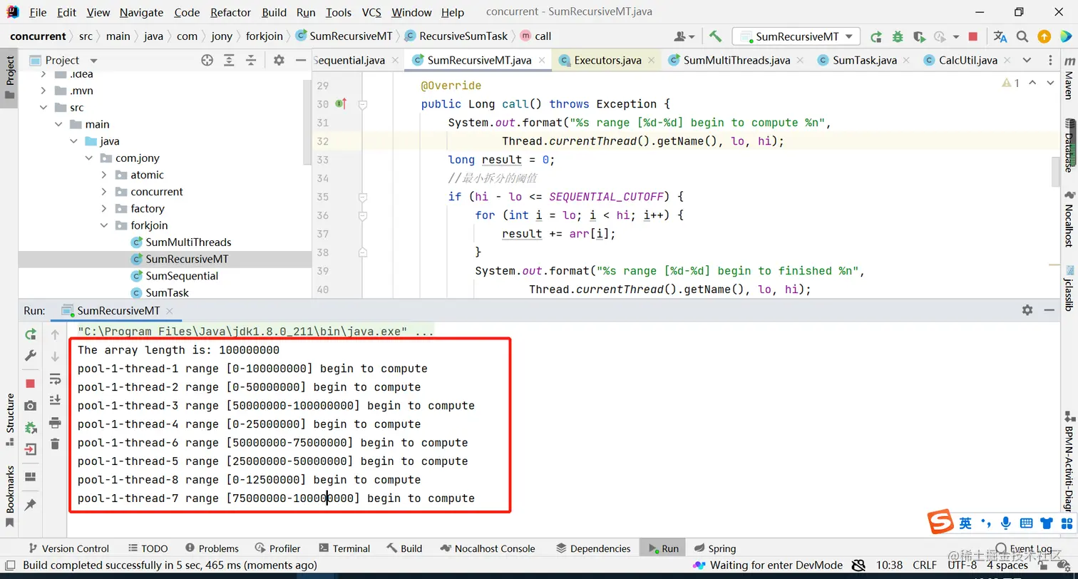Image resolution: width=1078 pixels, height=579 pixels.
Task: Click Scroll to End icon in Run panel
Action: click(x=55, y=401)
